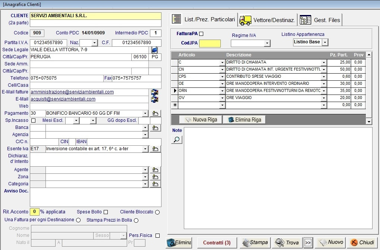Viewport: 380px width, 250px height.
Task: Click the Telefono field 075+075075
Action: click(x=67, y=78)
